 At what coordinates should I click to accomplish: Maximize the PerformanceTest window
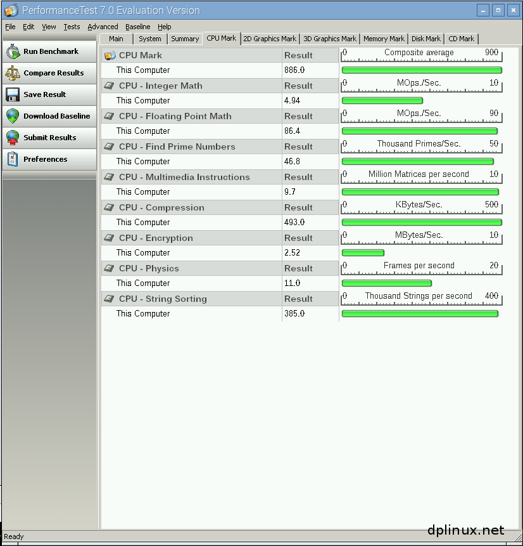point(498,10)
